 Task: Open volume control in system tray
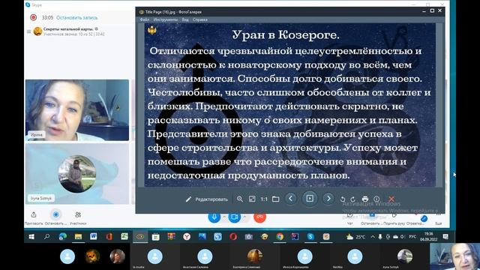pos(403,237)
